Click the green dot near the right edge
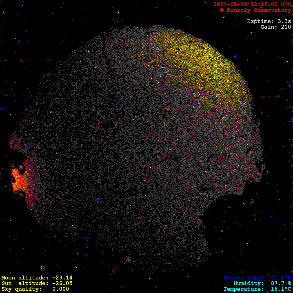This screenshot has height=293, width=293. point(278,96)
